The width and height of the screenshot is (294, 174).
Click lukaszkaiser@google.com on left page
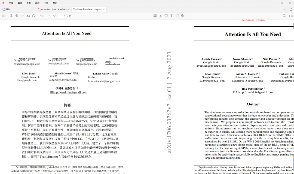pos(104,81)
